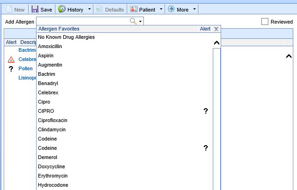
Task: Select the mixed-case Cipro entry
Action: tap(44, 102)
